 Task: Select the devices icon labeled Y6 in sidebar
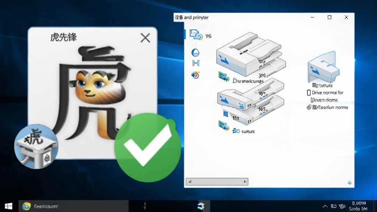[196, 35]
